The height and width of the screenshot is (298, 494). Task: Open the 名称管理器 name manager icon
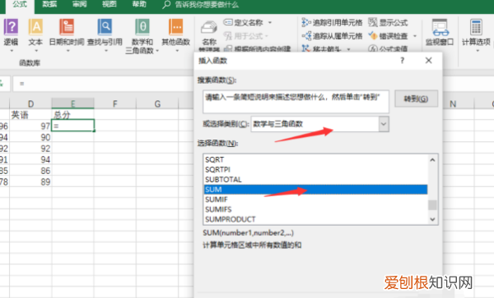(x=209, y=28)
